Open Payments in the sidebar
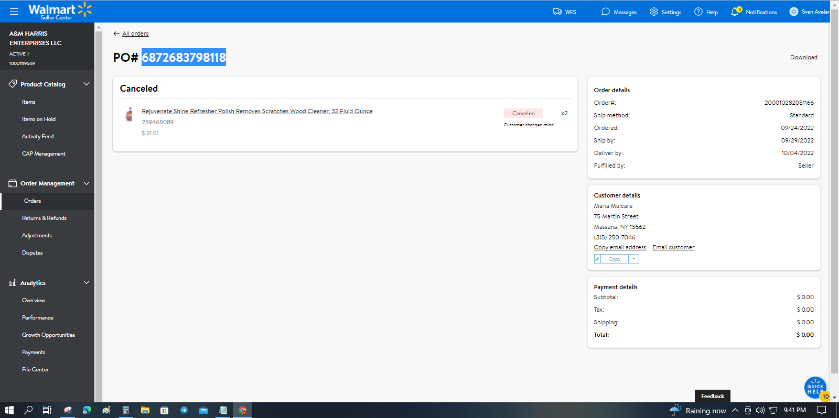 click(34, 352)
